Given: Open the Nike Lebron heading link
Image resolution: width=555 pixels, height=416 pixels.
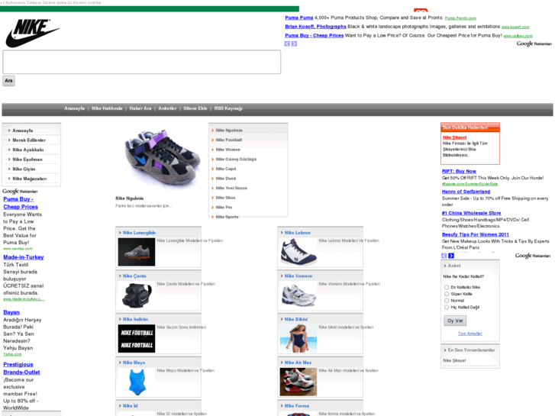Looking at the screenshot, I should pos(297,233).
